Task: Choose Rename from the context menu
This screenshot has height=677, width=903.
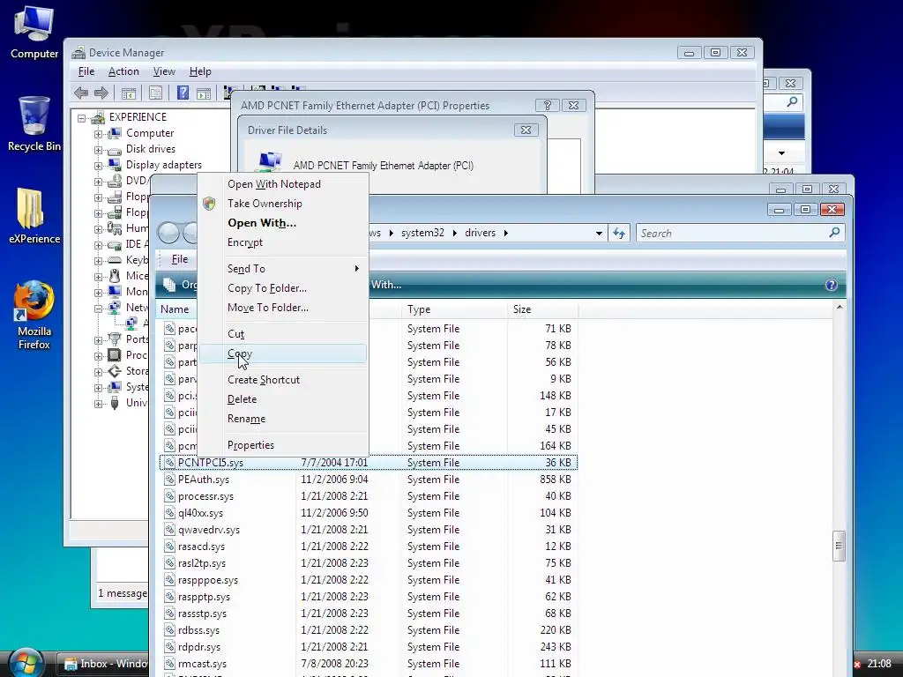Action: pos(282,419)
